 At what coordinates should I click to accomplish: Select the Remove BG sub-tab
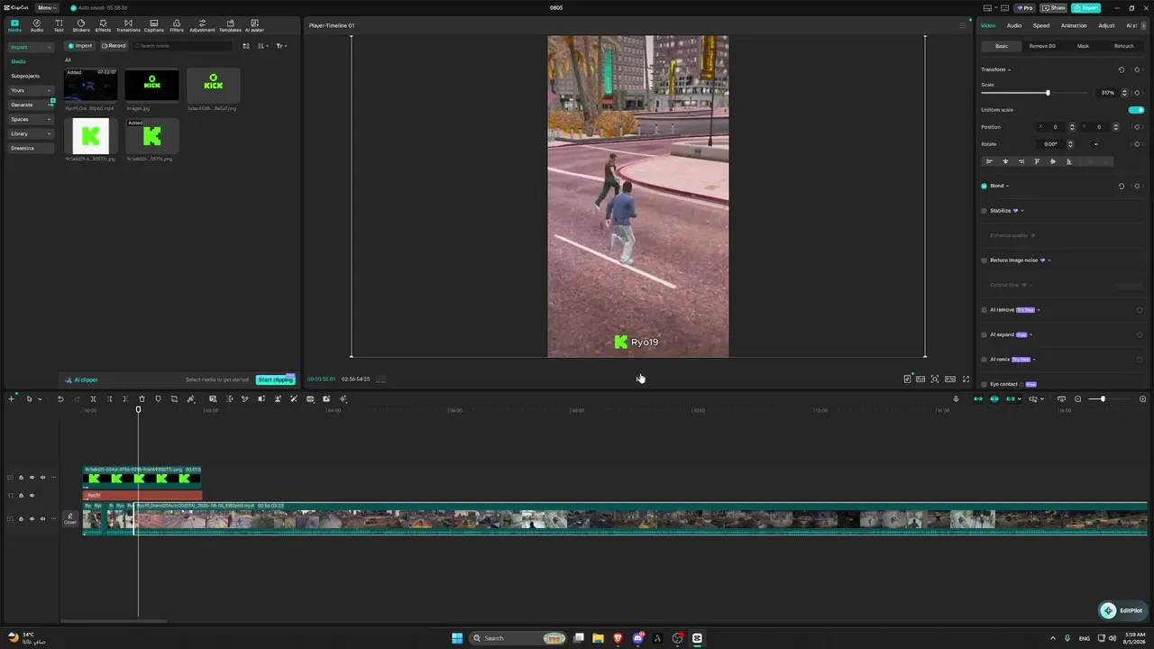[x=1042, y=46]
